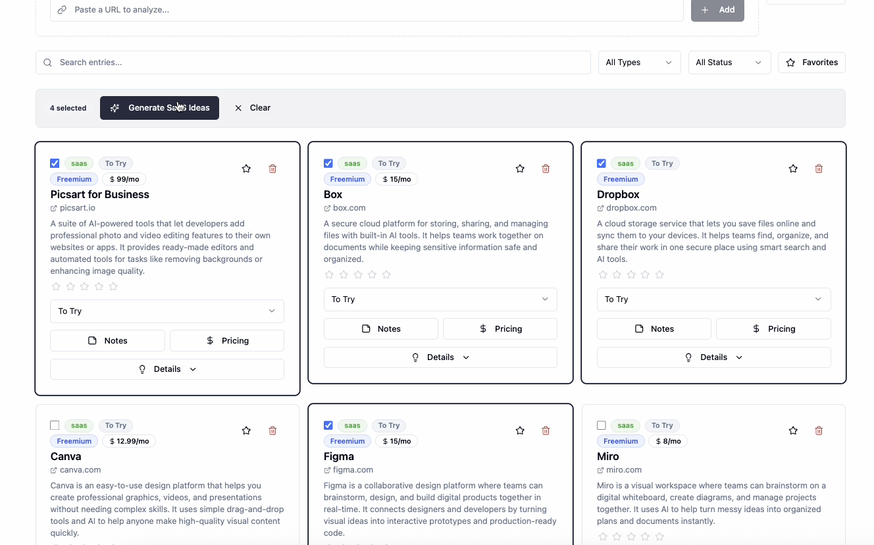This screenshot has height=545, width=874.
Task: Click the Figma card title
Action: click(339, 456)
